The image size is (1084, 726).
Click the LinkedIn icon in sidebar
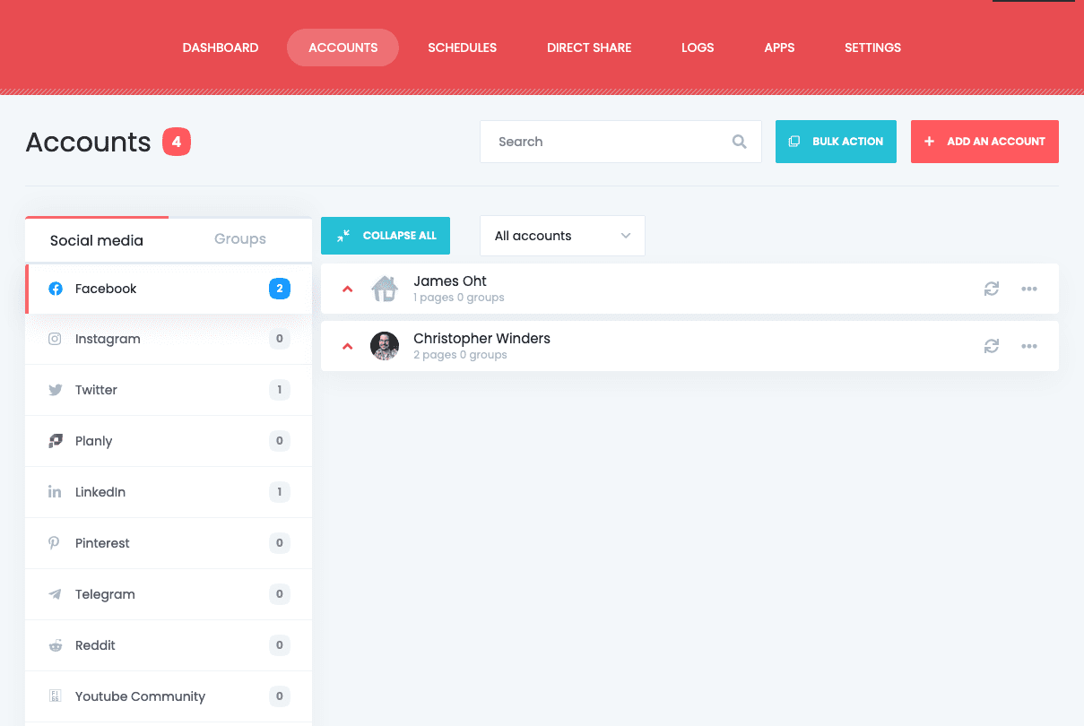(55, 492)
